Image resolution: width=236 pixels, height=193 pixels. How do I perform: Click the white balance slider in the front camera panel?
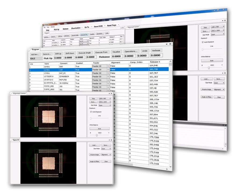[x=99, y=135]
